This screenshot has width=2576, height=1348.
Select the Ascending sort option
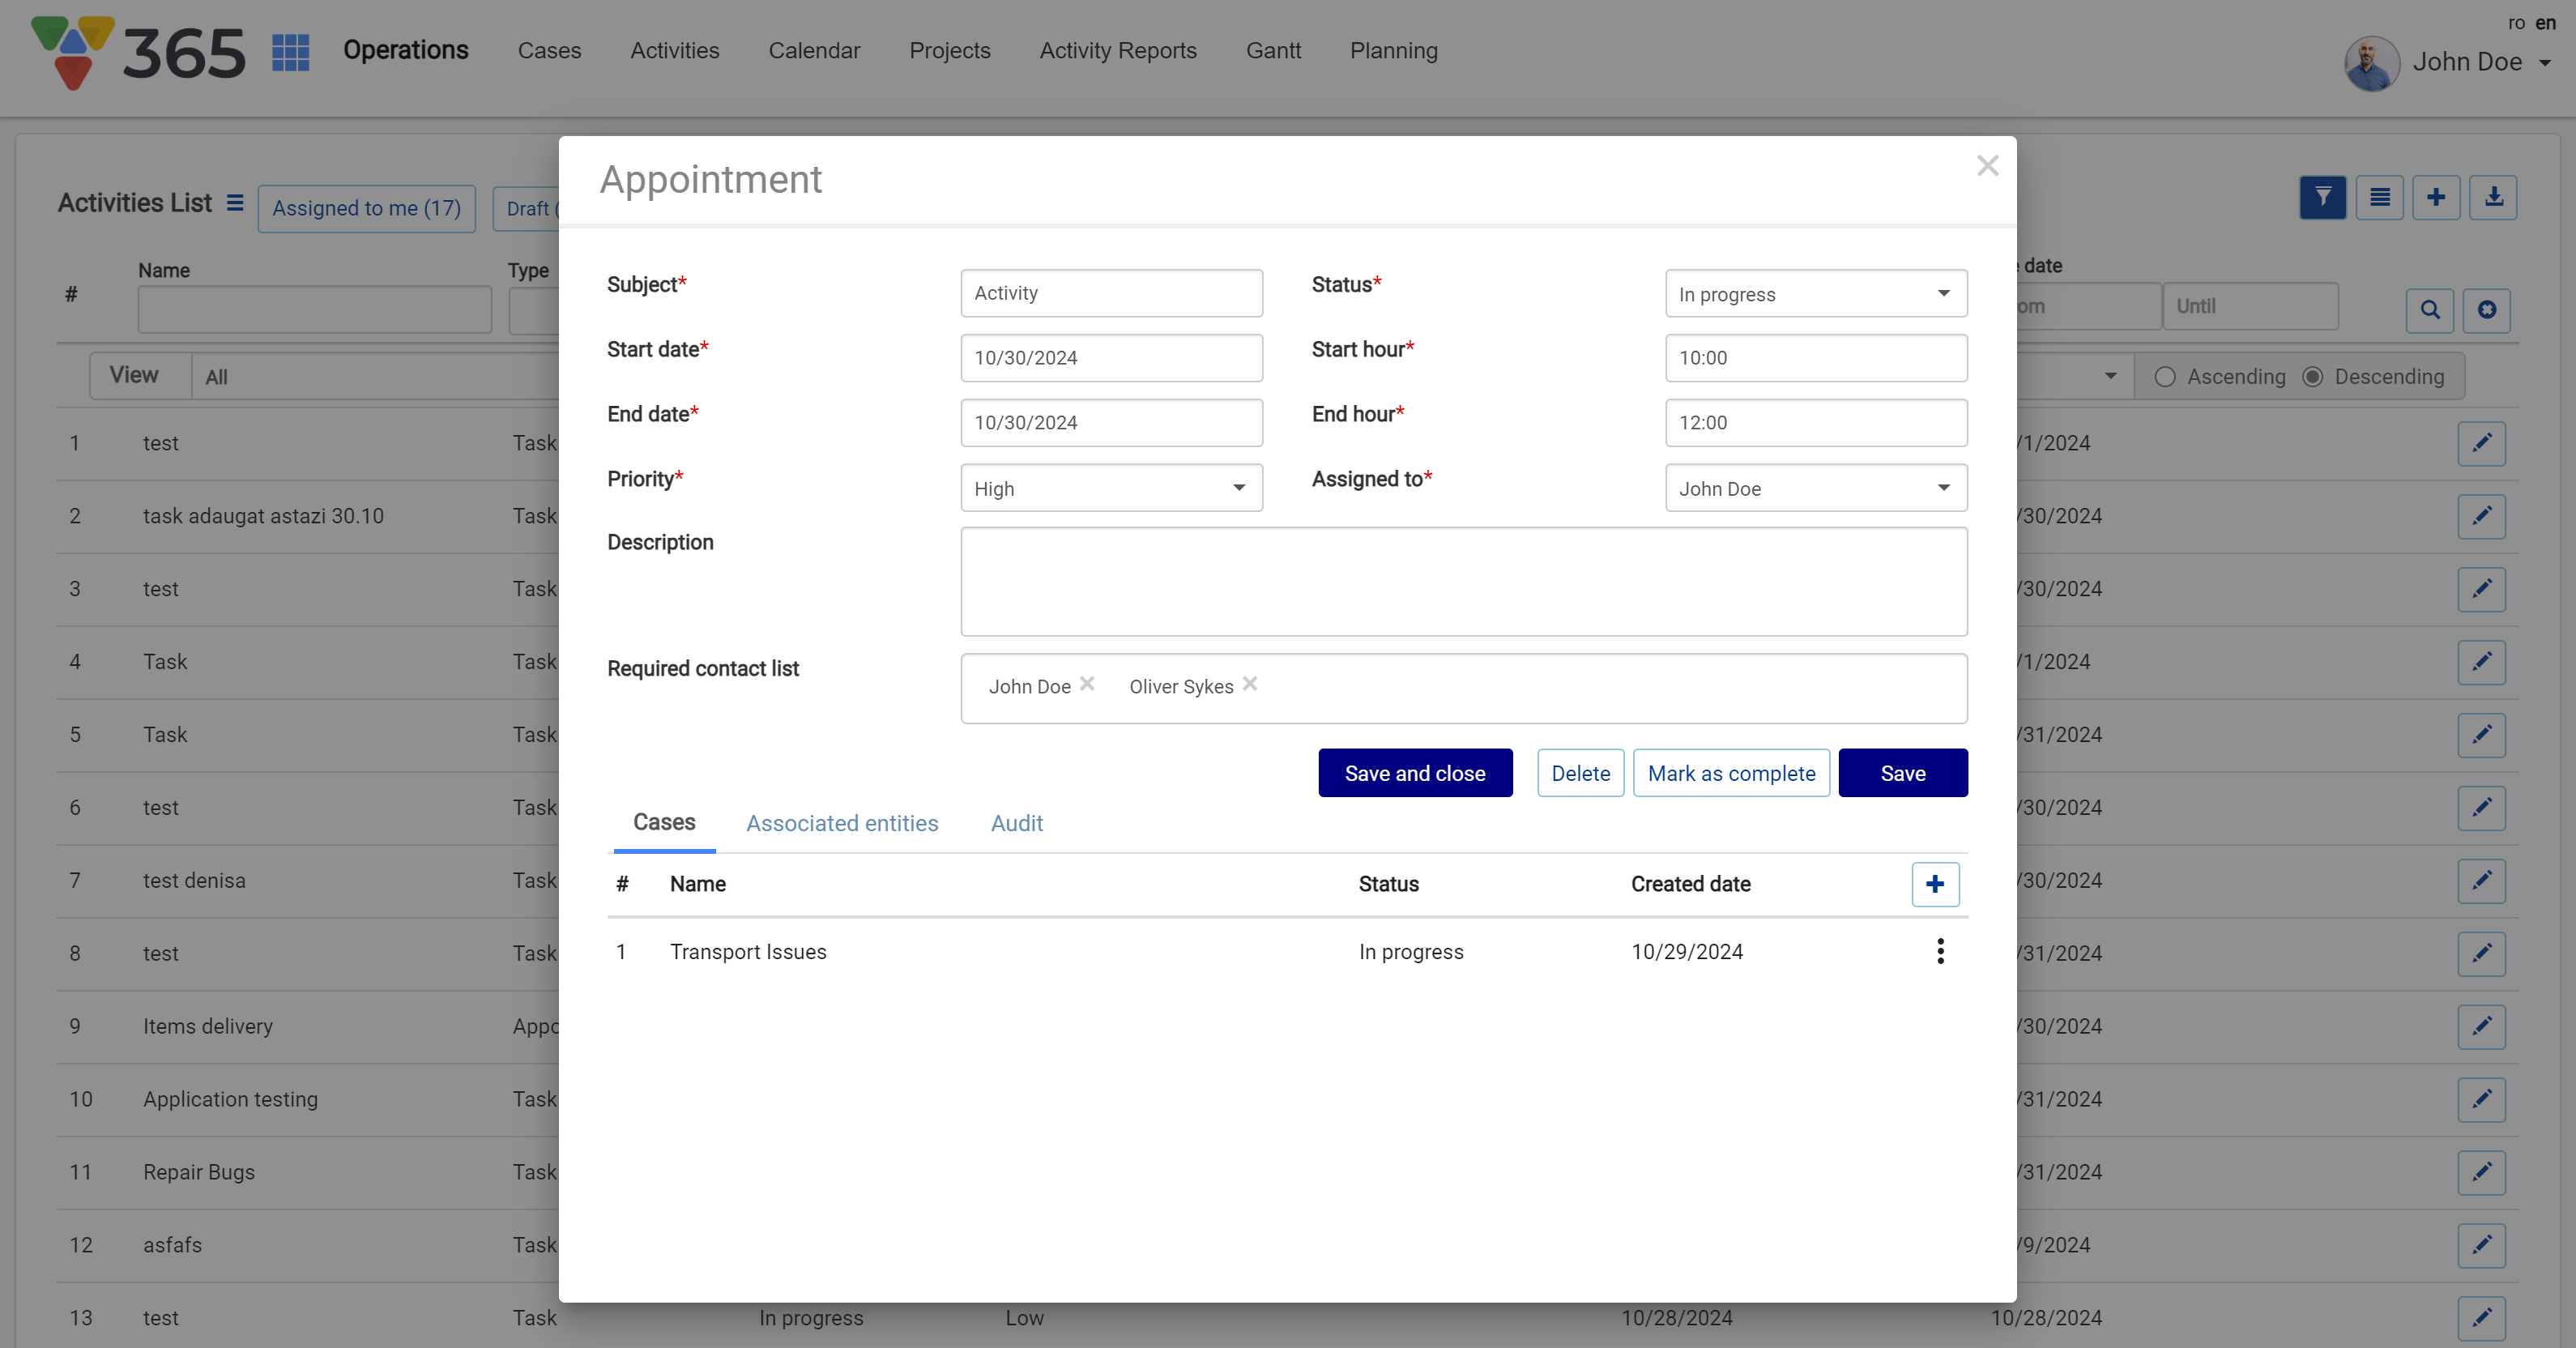[x=2165, y=377]
